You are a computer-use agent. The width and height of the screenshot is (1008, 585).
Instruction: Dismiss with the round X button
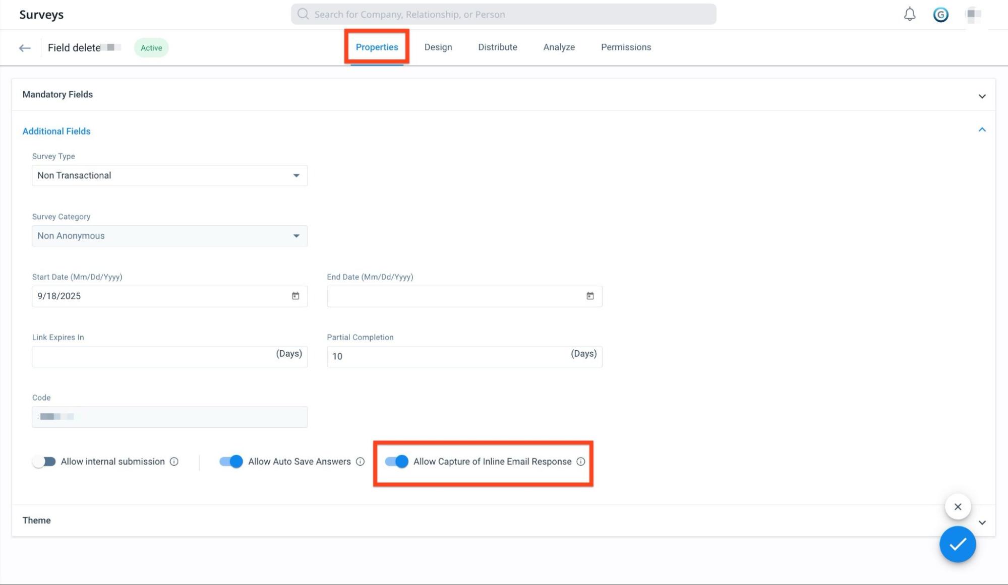click(958, 507)
